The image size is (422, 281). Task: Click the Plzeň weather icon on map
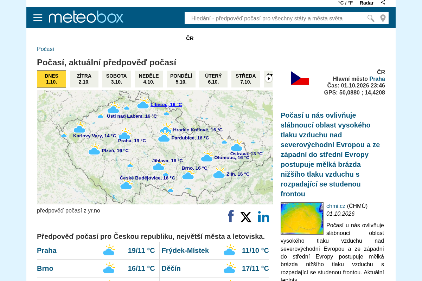(x=94, y=149)
